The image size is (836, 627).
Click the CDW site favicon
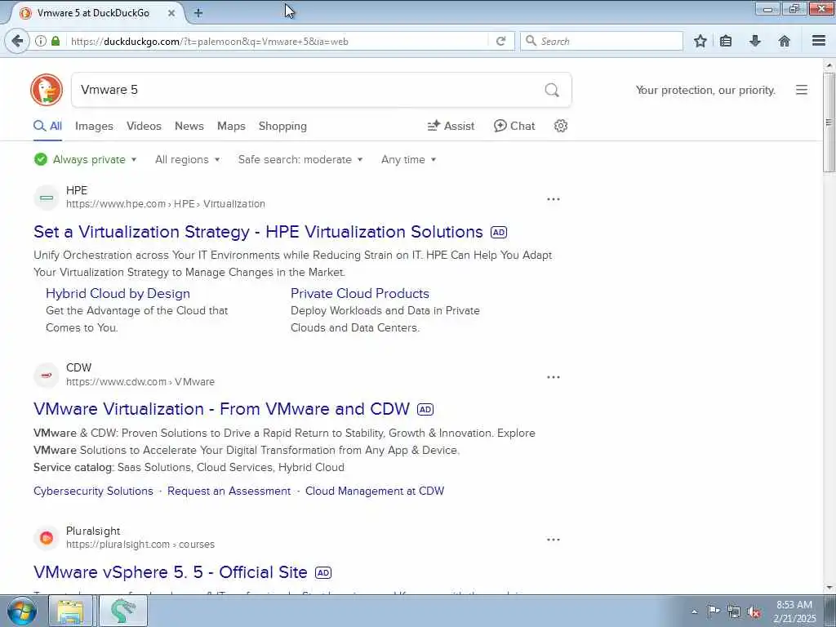(47, 376)
